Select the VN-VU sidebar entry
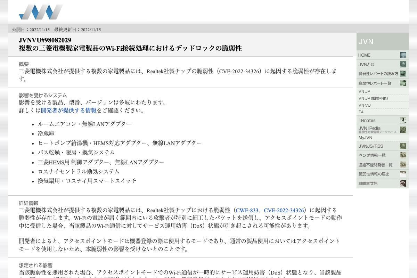This screenshot has width=417, height=278. (x=382, y=105)
